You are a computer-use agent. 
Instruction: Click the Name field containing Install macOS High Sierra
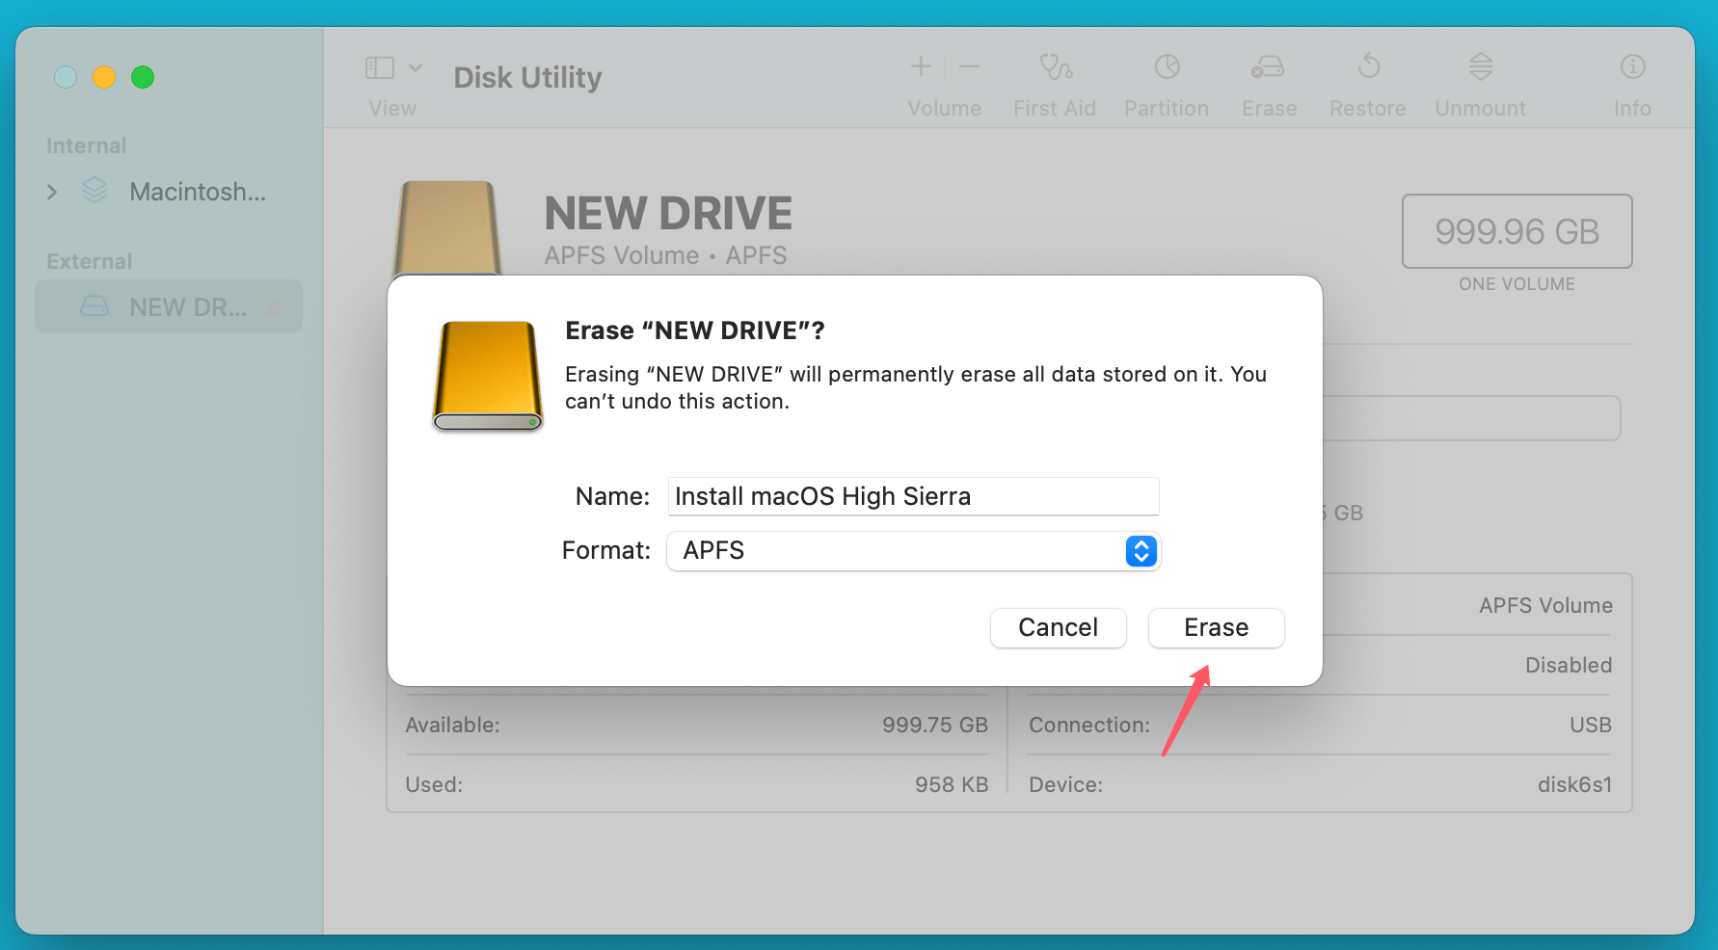912,496
